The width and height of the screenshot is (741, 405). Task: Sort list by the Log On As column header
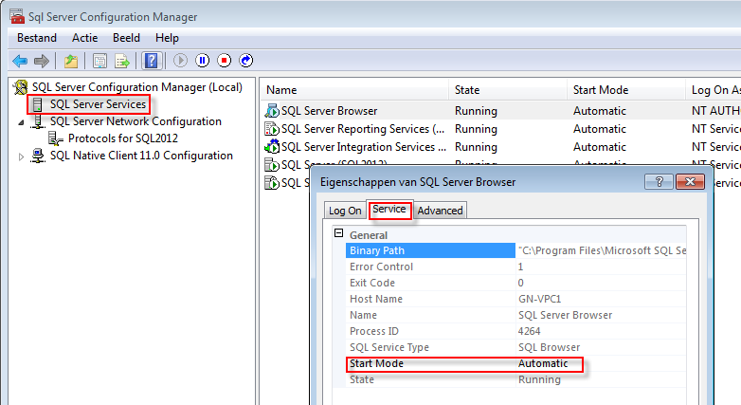(714, 90)
